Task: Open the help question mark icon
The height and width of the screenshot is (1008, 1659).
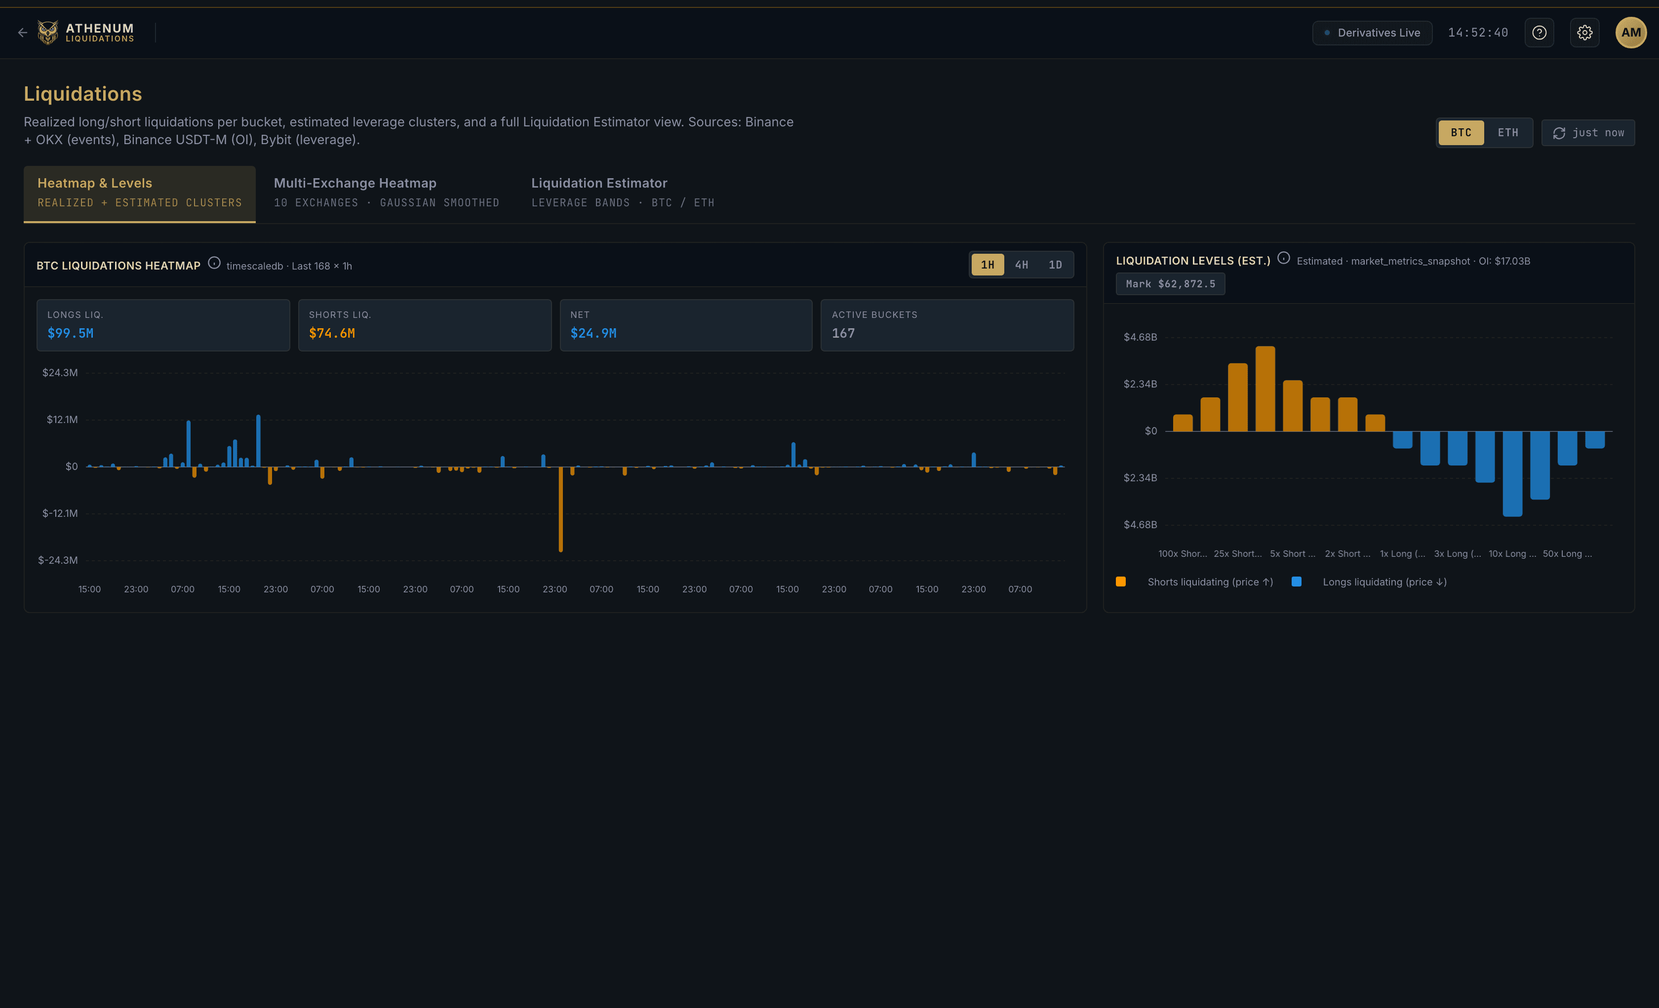Action: point(1539,32)
